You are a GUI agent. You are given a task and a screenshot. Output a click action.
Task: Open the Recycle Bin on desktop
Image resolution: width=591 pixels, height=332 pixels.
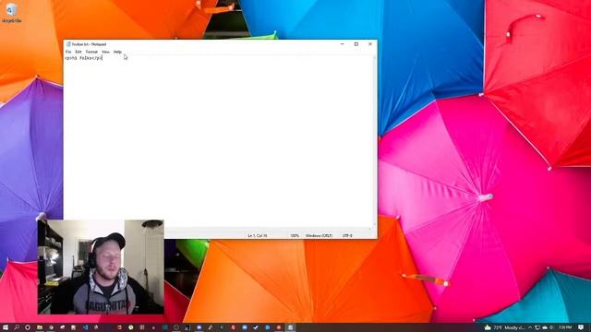[11, 12]
